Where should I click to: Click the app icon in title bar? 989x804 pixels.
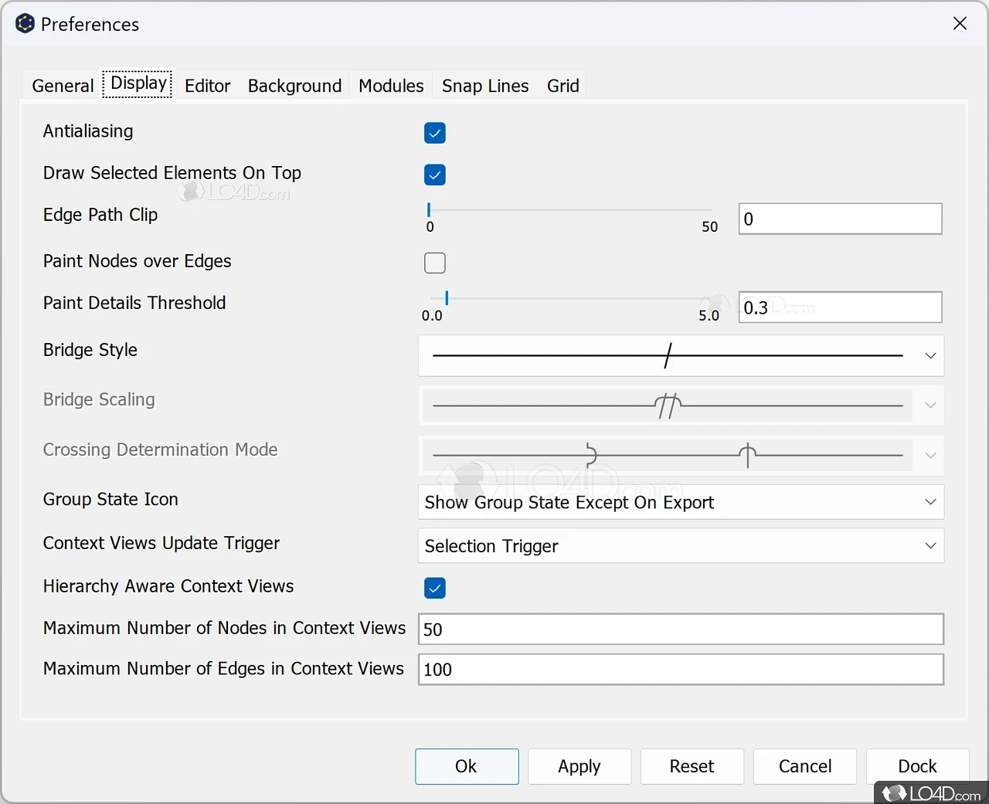[x=25, y=24]
